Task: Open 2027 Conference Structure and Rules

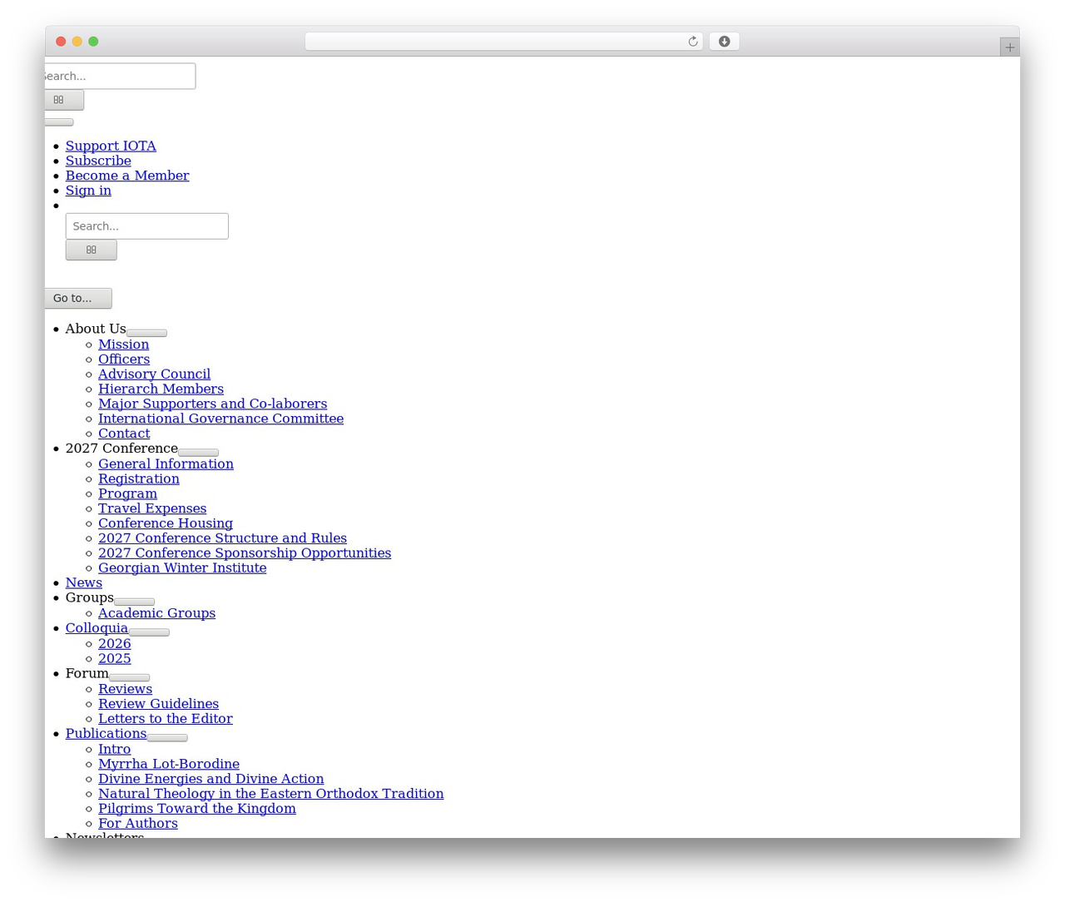Action: (222, 538)
